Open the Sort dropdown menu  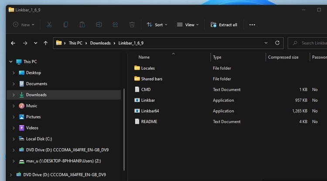click(157, 24)
